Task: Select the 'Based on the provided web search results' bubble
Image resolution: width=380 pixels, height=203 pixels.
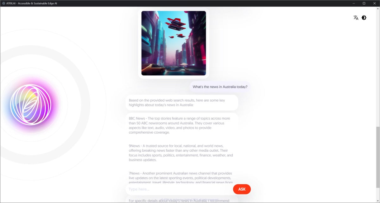Action: 182,103
